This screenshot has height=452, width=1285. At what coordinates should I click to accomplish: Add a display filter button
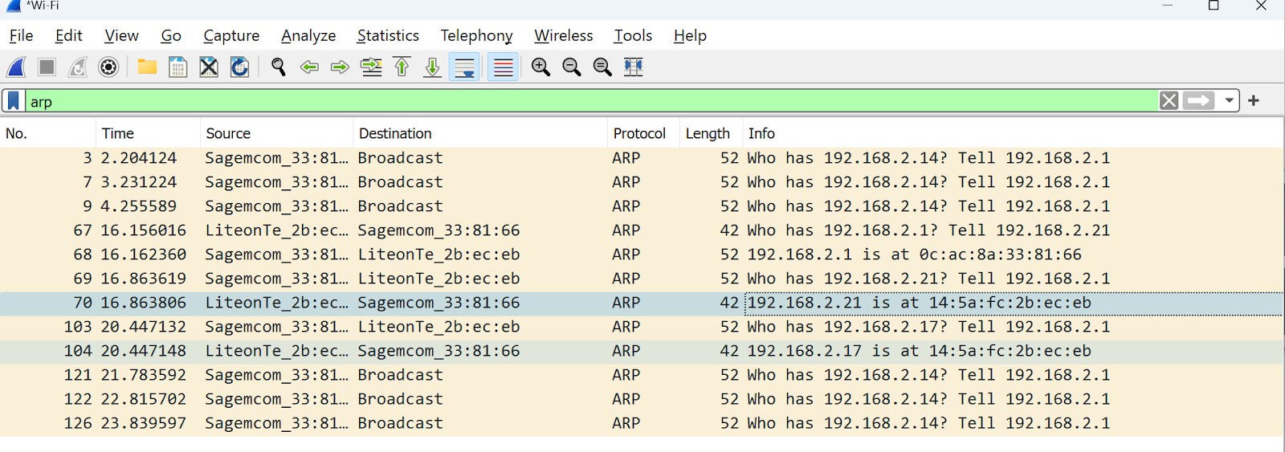coord(1254,100)
